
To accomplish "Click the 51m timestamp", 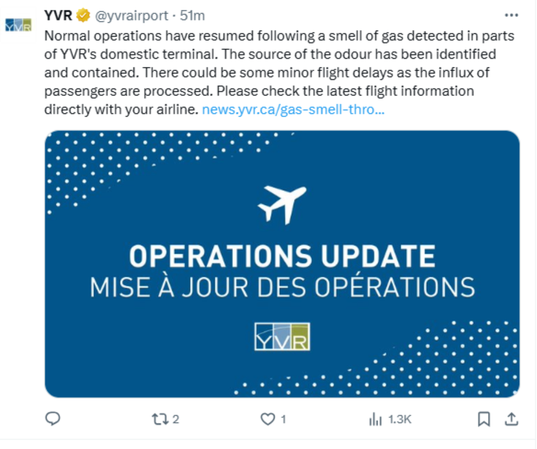I will click(192, 15).
